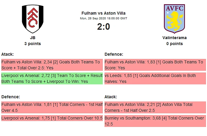Click JB's 3 points label

point(33,44)
